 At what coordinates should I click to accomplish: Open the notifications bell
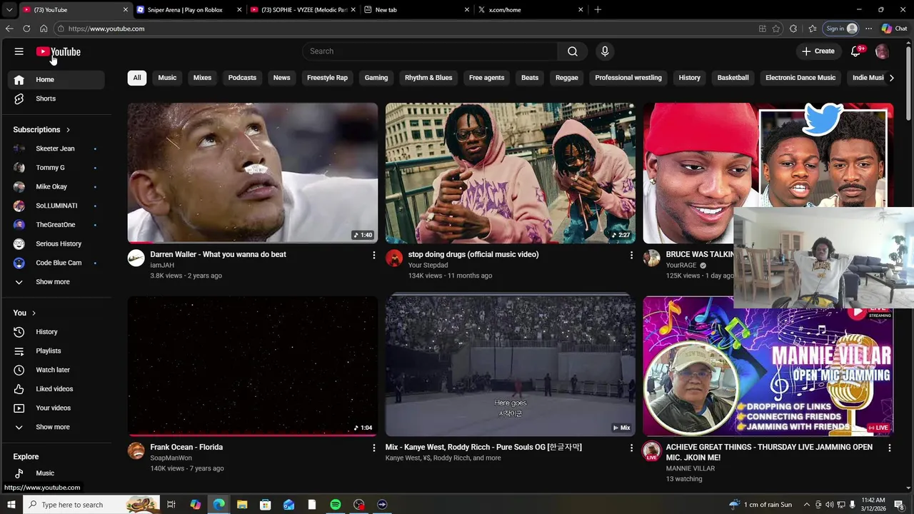pos(855,51)
